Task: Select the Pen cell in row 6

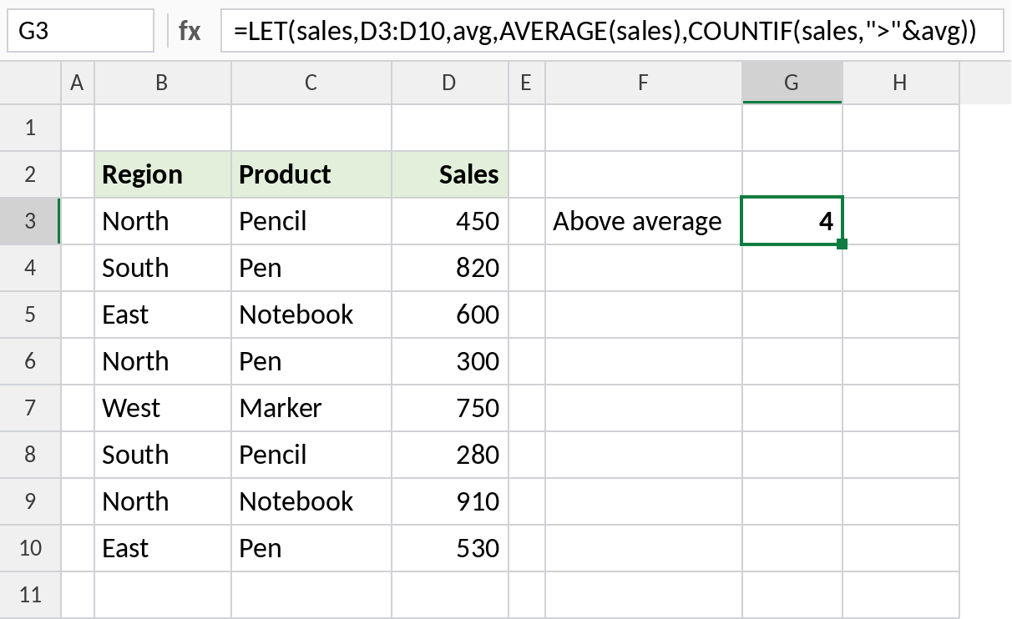Action: (x=311, y=361)
